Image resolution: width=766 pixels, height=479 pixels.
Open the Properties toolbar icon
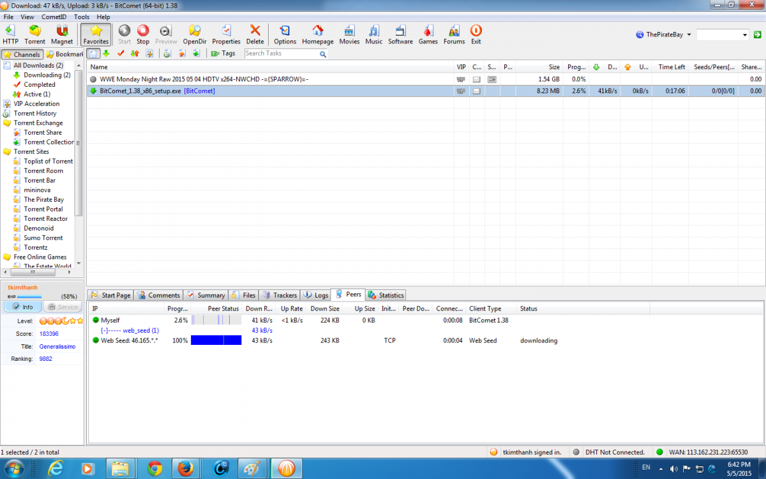click(x=226, y=31)
